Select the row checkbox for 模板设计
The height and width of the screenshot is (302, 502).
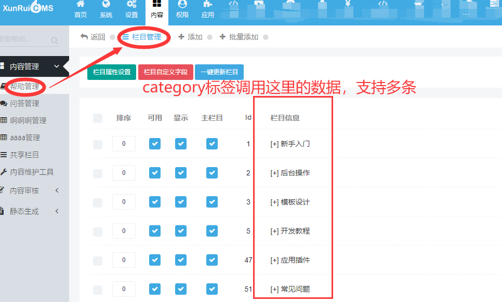coord(98,202)
